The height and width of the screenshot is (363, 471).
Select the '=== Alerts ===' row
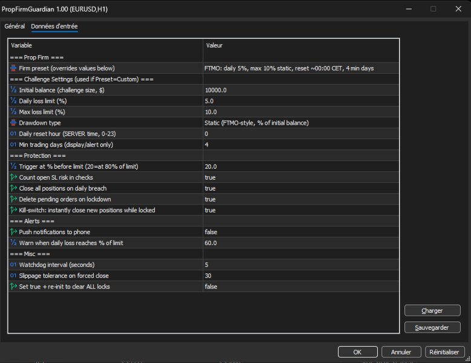204,221
